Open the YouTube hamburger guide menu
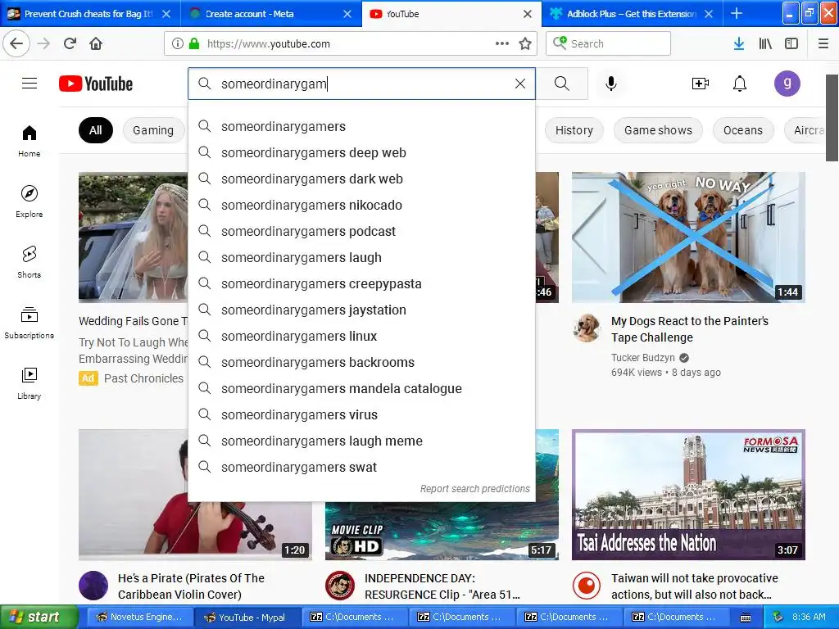This screenshot has height=629, width=839. coord(29,84)
